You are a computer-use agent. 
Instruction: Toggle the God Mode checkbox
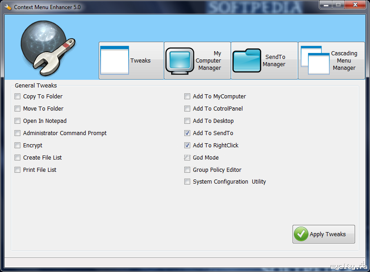point(187,157)
